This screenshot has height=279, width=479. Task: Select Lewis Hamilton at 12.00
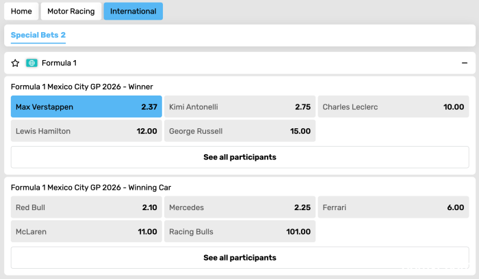(86, 131)
